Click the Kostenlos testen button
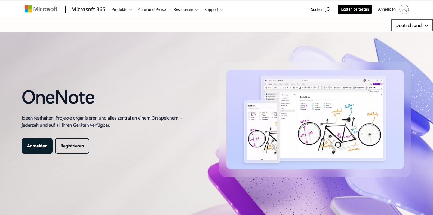This screenshot has width=433, height=215. (355, 9)
